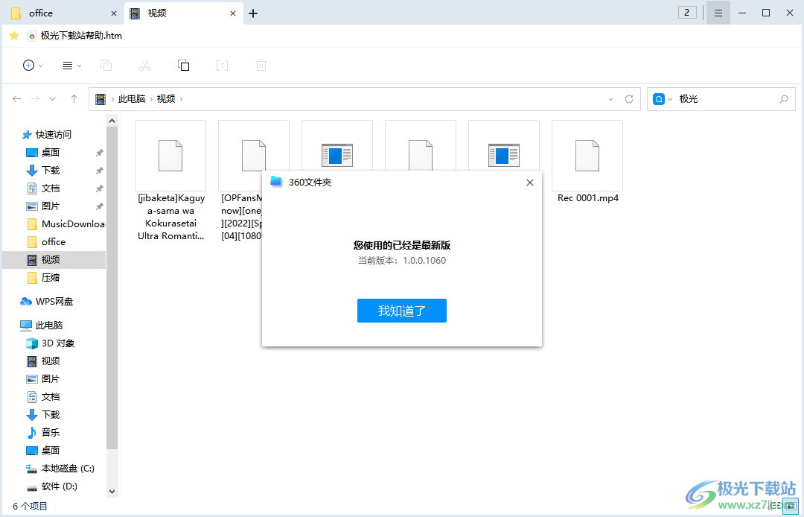This screenshot has height=517, width=804.
Task: Click 视频 in the address breadcrumb
Action: click(x=165, y=99)
